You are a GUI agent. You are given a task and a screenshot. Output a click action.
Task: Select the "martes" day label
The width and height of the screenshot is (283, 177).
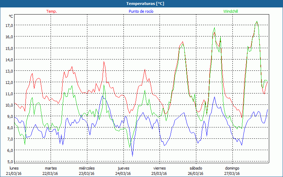tap(51, 168)
